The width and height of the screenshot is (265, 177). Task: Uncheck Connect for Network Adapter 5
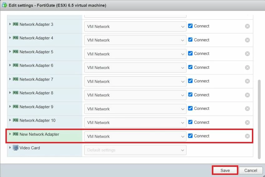click(190, 53)
